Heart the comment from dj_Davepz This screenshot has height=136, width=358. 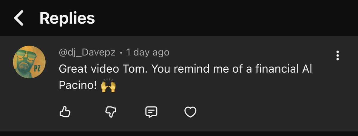[191, 112]
